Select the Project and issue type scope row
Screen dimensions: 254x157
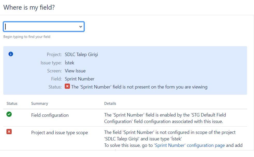(x=125, y=138)
